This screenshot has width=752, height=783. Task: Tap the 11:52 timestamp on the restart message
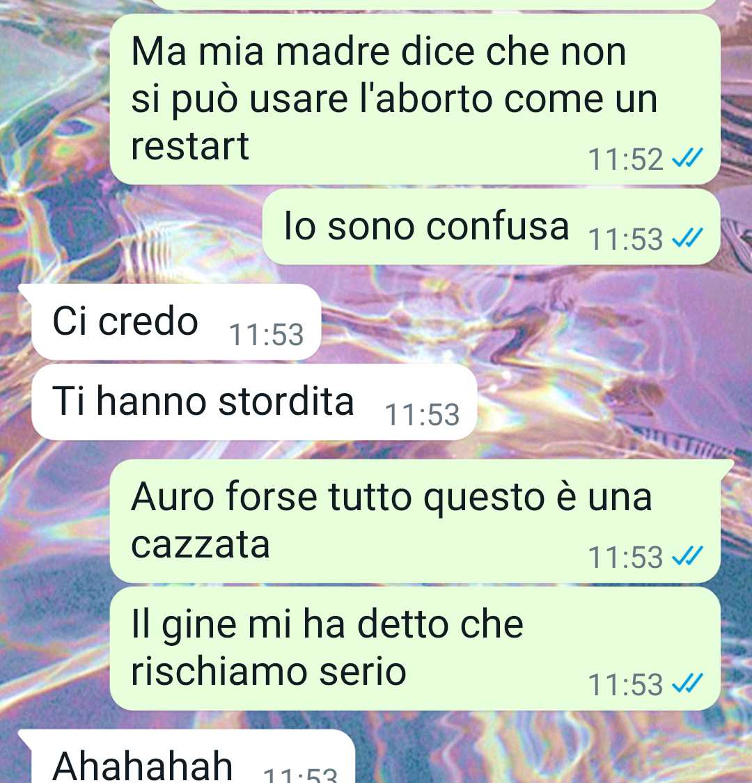[625, 159]
